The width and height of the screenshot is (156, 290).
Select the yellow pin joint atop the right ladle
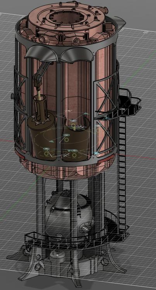point(74,125)
